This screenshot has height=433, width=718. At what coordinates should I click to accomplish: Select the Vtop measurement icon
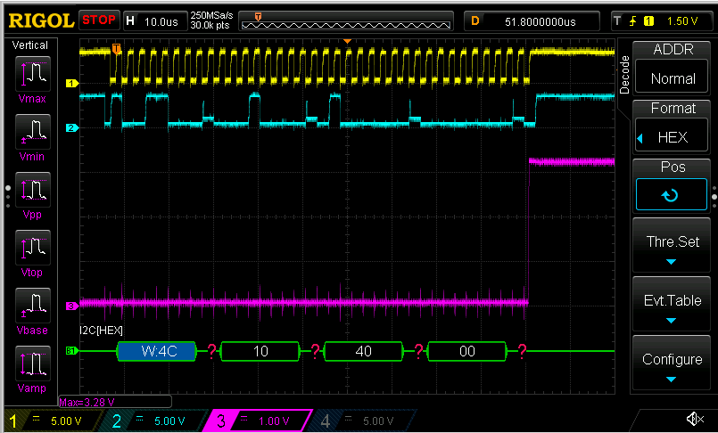(x=31, y=251)
